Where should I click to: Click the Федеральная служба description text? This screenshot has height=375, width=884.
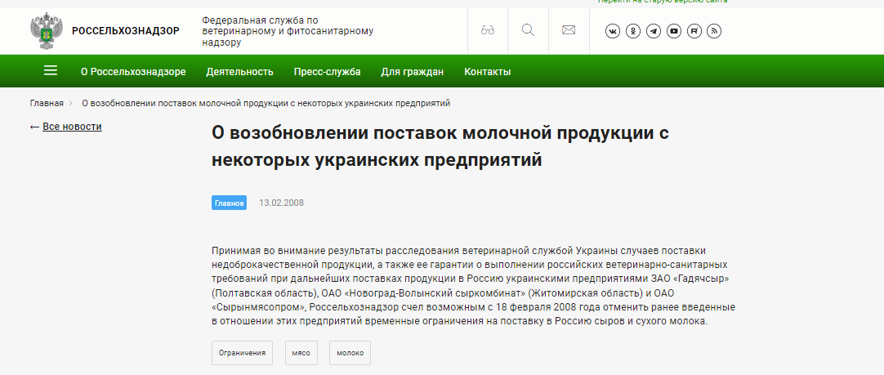click(x=288, y=31)
